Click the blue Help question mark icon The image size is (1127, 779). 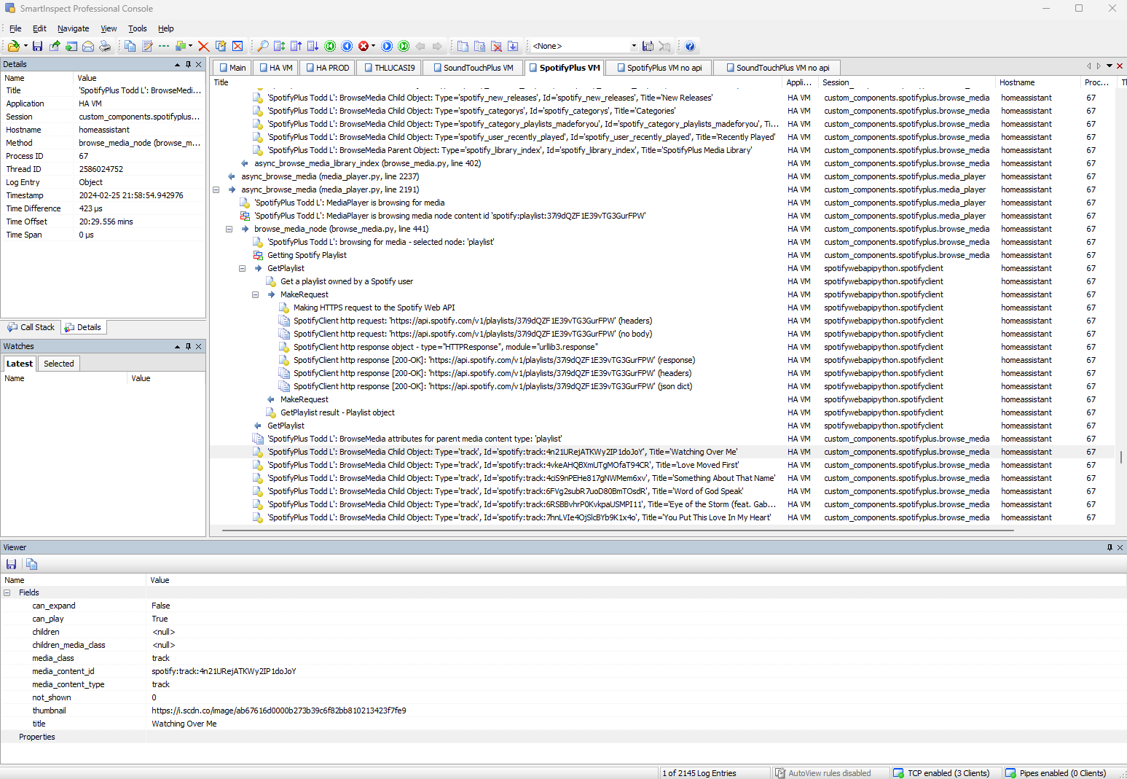pyautogui.click(x=690, y=46)
